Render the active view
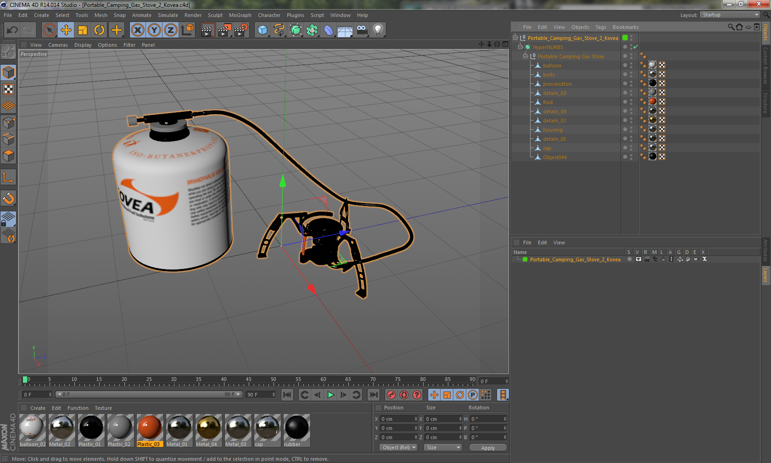 207,30
